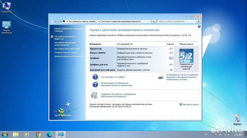Click the 15:00 taskbar clock

click(238, 135)
